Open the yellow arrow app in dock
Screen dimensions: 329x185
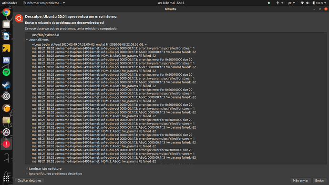coord(6,48)
